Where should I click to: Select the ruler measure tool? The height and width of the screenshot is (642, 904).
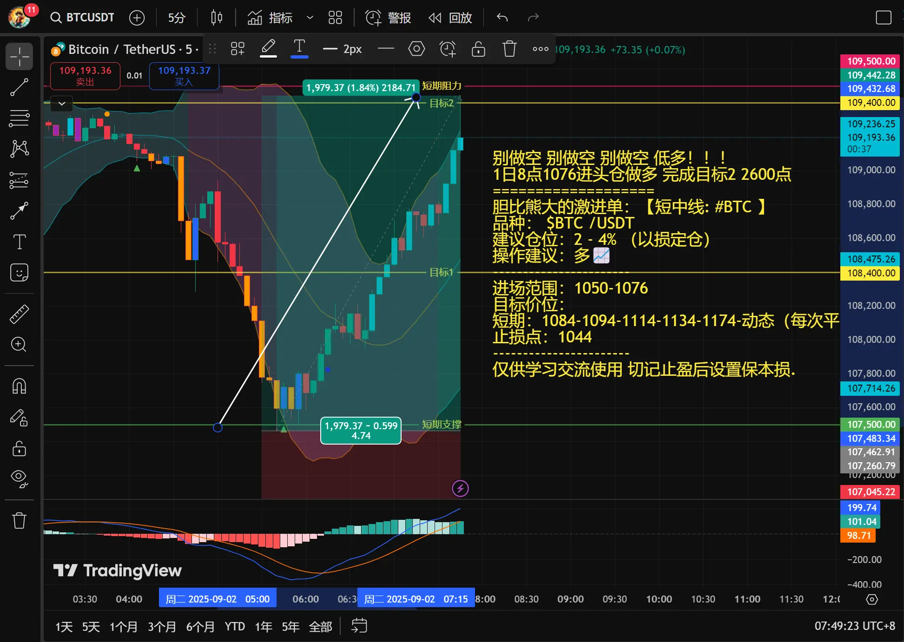coord(19,314)
